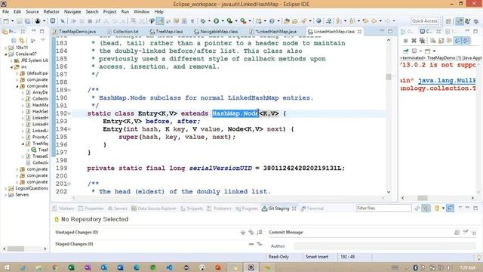The width and height of the screenshot is (483, 272).
Task: Click the Open Type toolbar icon
Action: coord(287,21)
